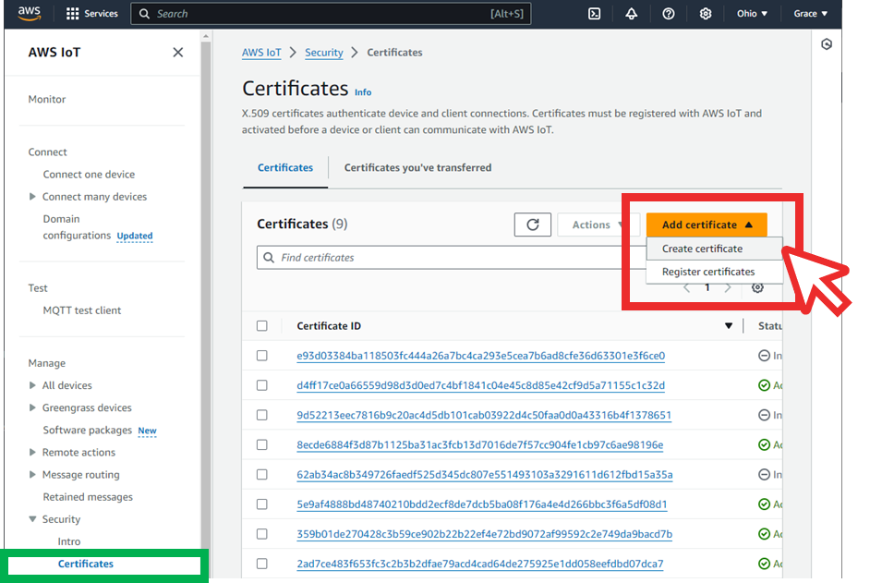Select certificate 8ecde6884f3d checkbox
Image resolution: width=870 pixels, height=583 pixels.
pos(262,444)
